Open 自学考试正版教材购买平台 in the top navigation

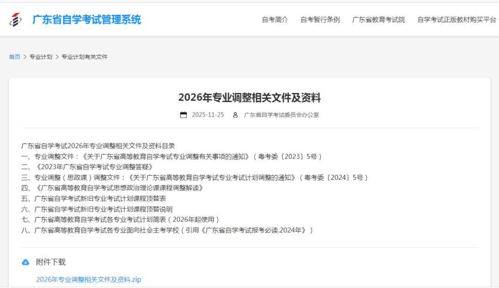[456, 19]
